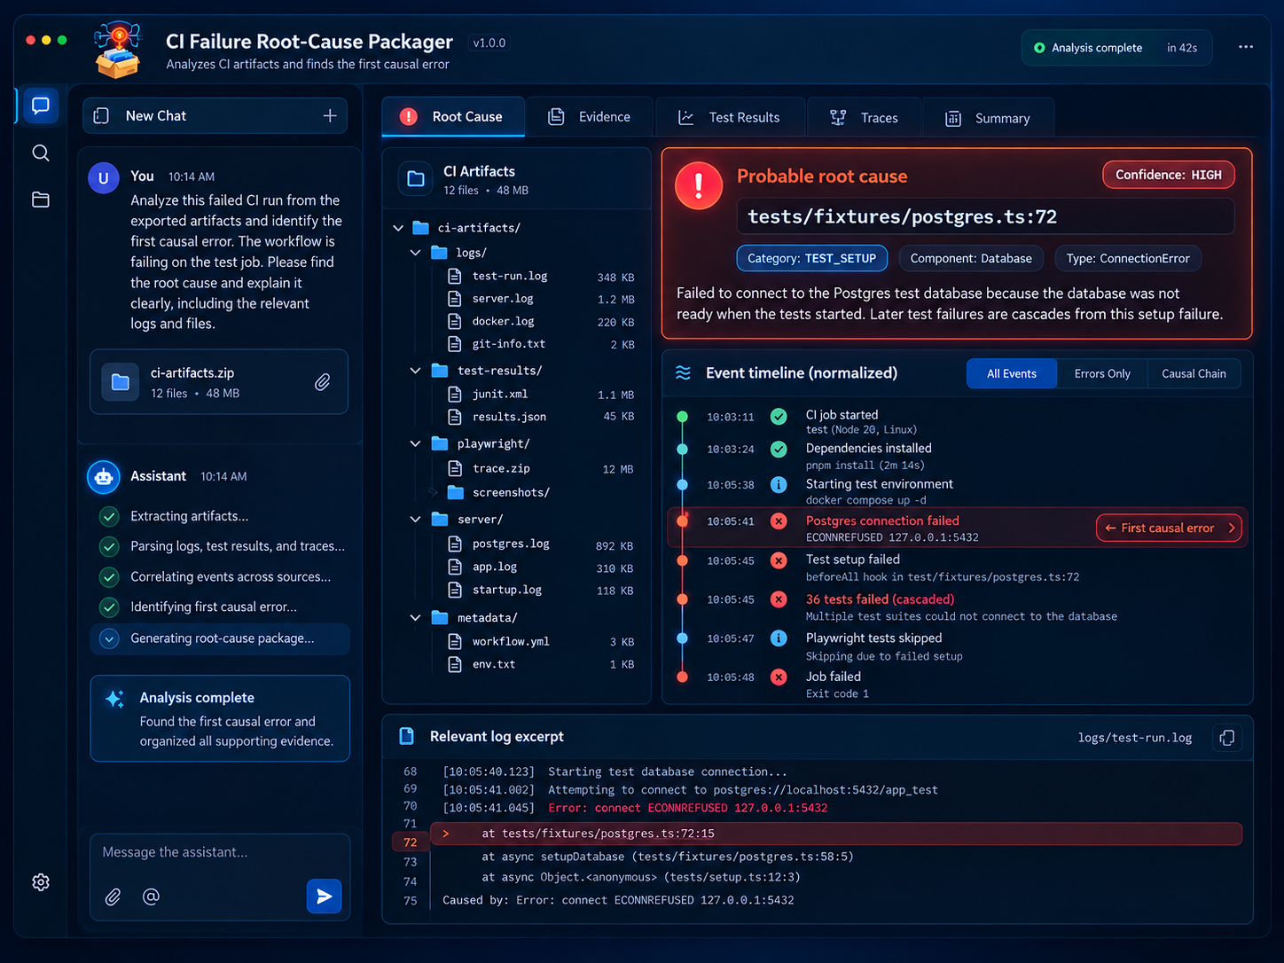Click the plus icon beside New Chat

[330, 116]
